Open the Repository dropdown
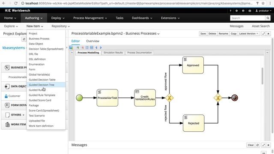Viewport: 274px width, 154px height. point(60,26)
